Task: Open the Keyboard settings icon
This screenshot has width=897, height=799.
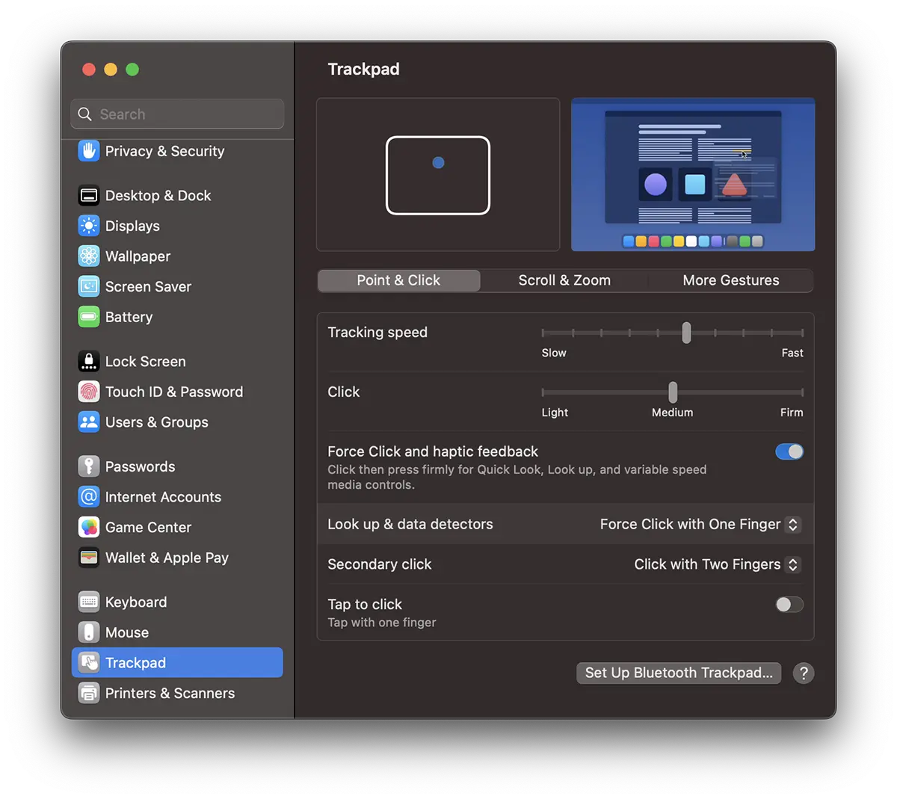Action: tap(88, 602)
